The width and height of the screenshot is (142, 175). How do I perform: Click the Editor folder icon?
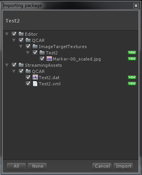point(21,34)
